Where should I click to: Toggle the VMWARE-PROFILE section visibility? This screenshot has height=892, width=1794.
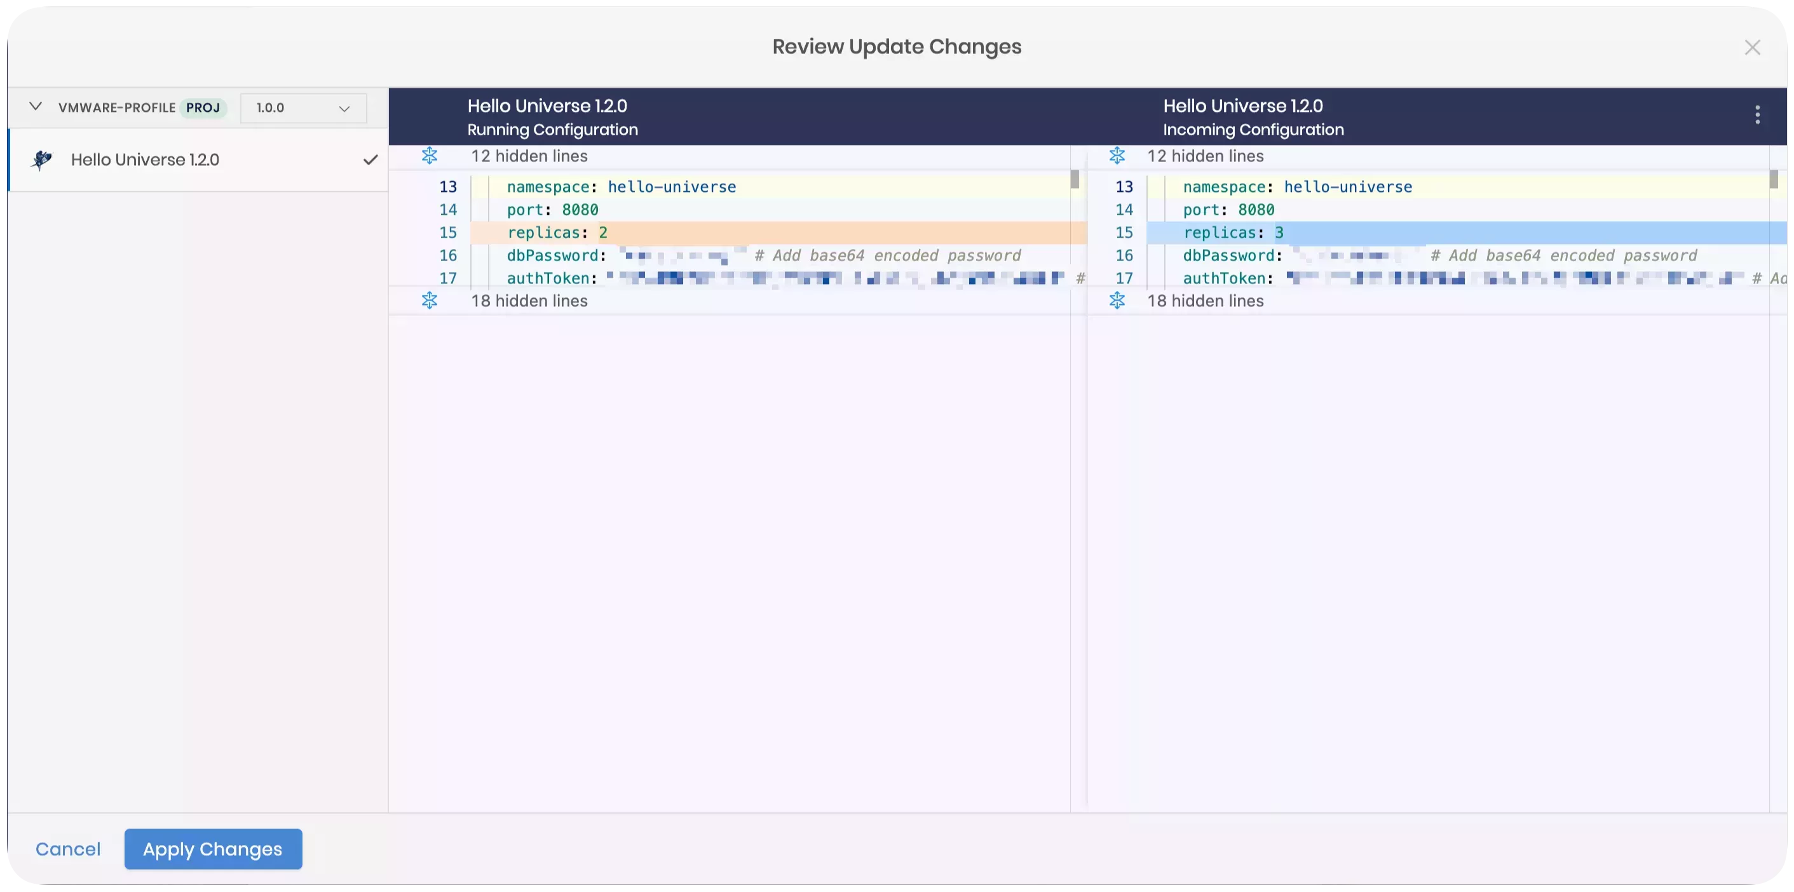pos(34,107)
